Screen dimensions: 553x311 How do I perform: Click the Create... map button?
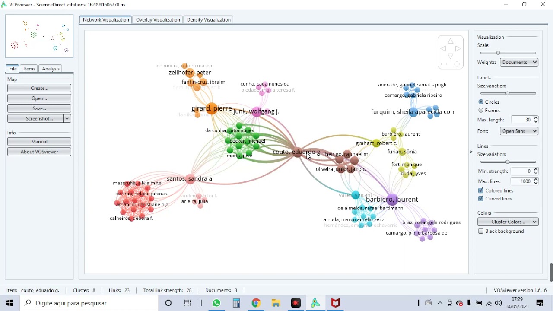pos(39,88)
